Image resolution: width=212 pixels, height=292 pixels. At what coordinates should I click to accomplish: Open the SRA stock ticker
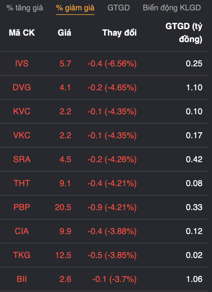coord(22,159)
